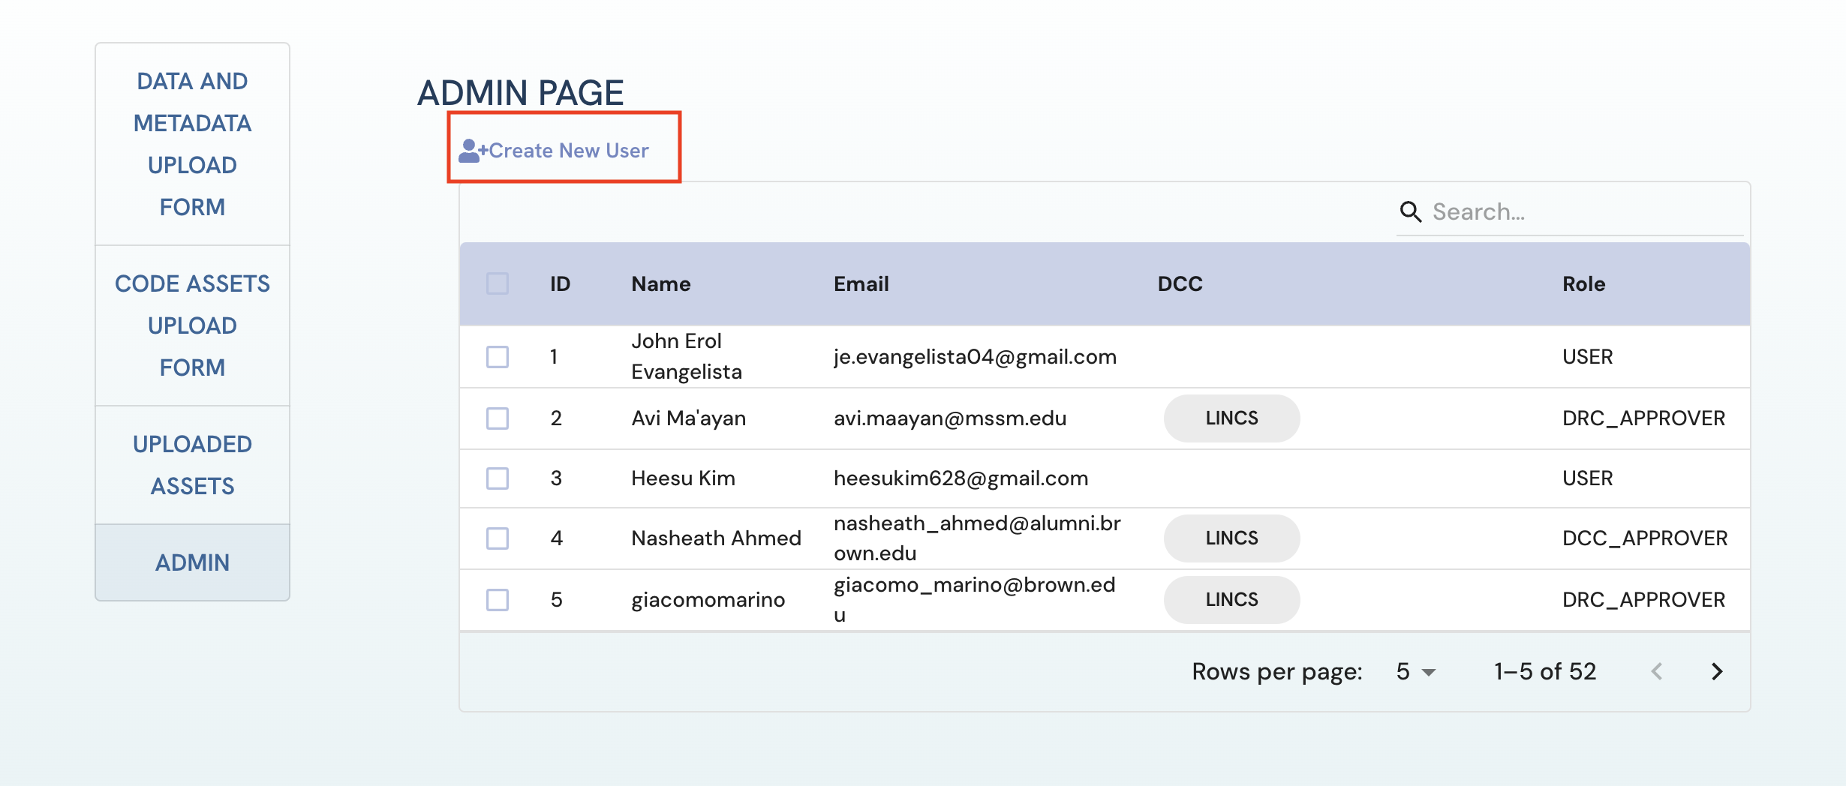Image resolution: width=1846 pixels, height=786 pixels.
Task: Select the checkbox for Heesu Kim row
Action: click(498, 478)
